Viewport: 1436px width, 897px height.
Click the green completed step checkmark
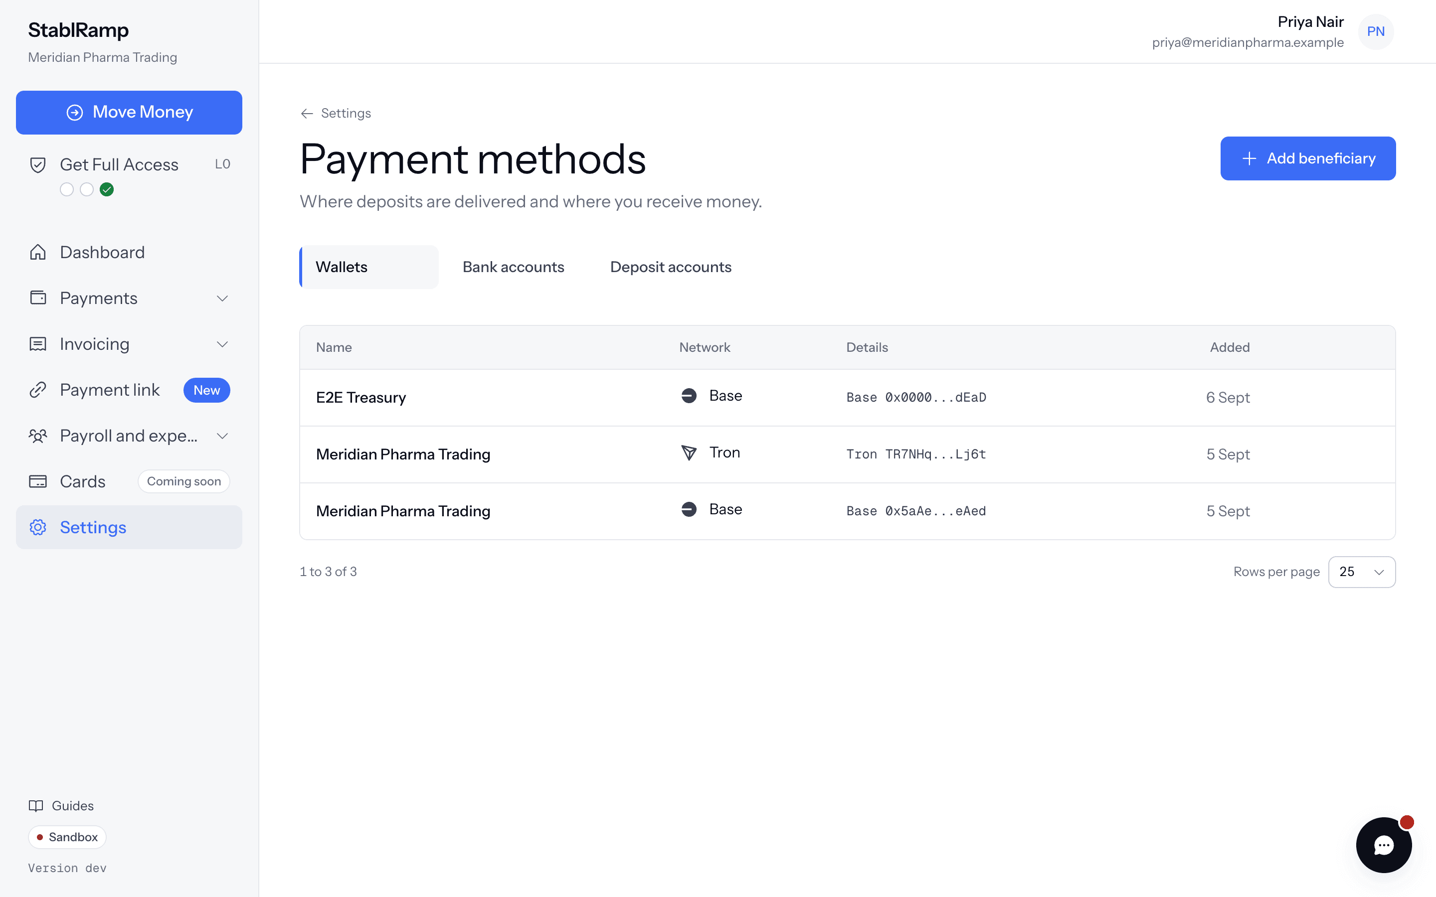[x=107, y=189]
